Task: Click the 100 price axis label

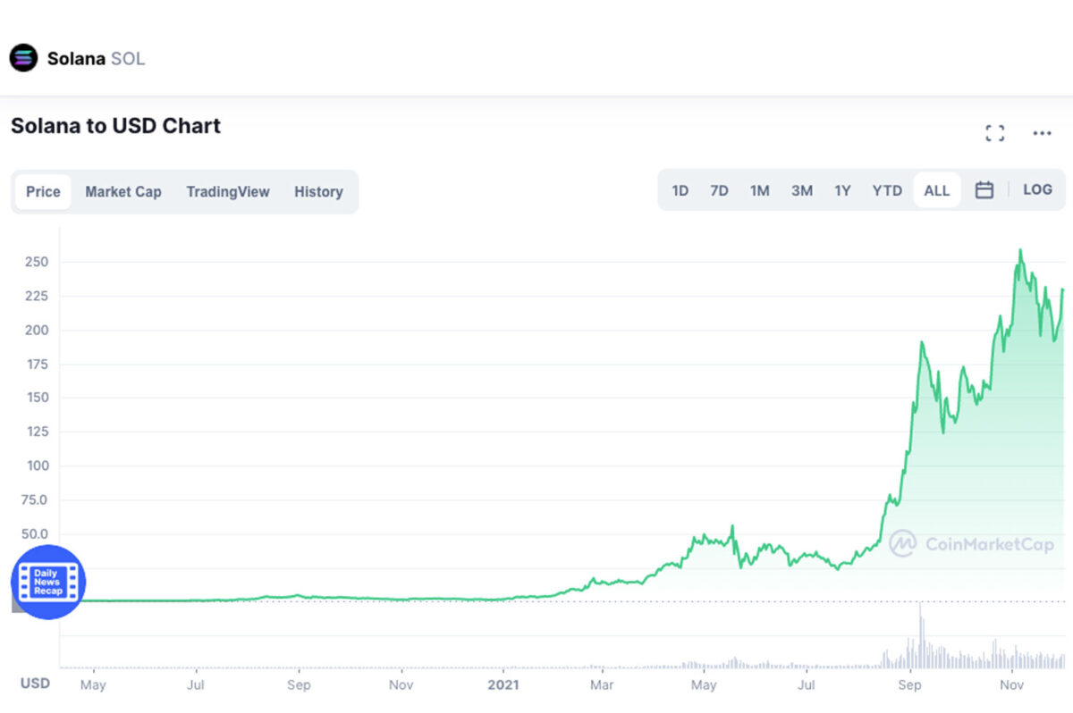Action: [37, 466]
